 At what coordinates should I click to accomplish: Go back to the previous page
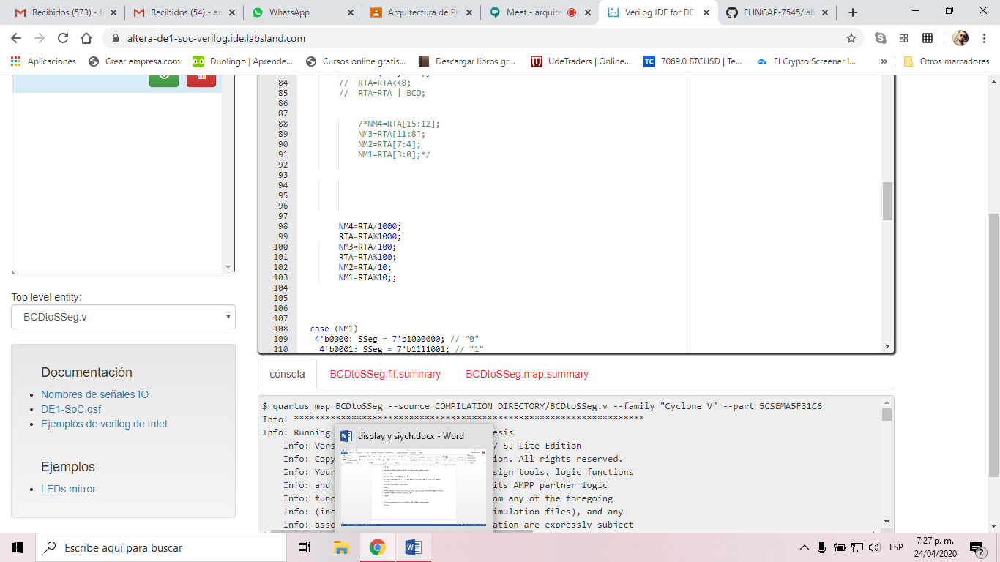pyautogui.click(x=16, y=38)
